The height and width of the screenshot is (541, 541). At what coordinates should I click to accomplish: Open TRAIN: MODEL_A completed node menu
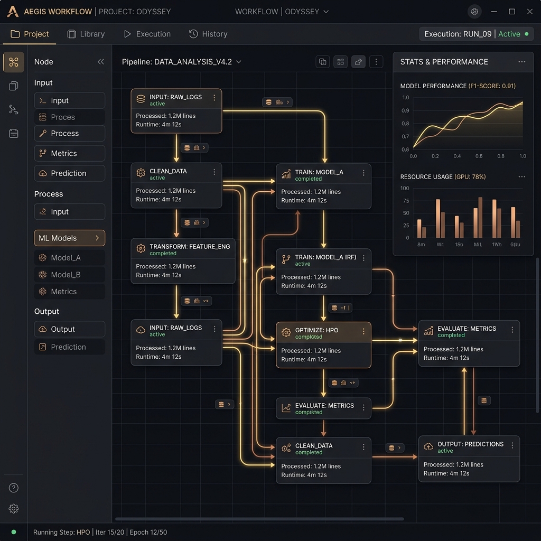(363, 173)
